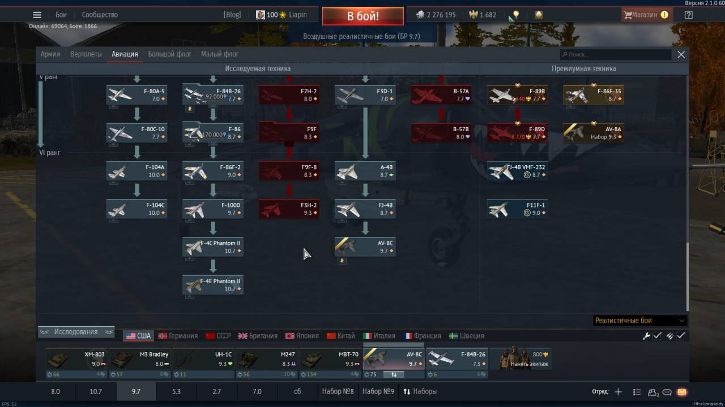The image size is (725, 407).
Task: Open the Бои menu
Action: tap(61, 15)
